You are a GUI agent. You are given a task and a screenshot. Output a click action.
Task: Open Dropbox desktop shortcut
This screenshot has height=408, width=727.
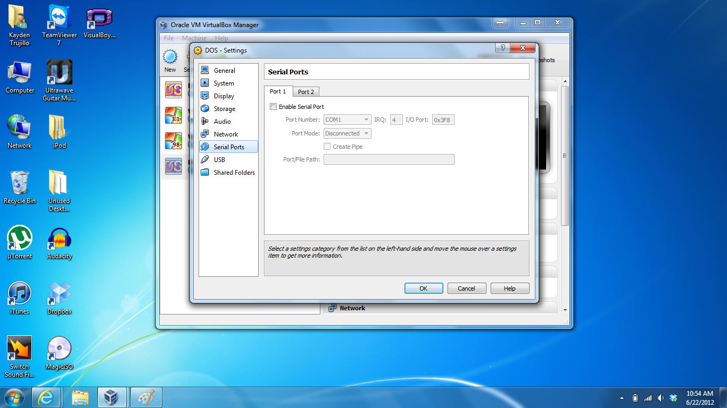pyautogui.click(x=59, y=298)
